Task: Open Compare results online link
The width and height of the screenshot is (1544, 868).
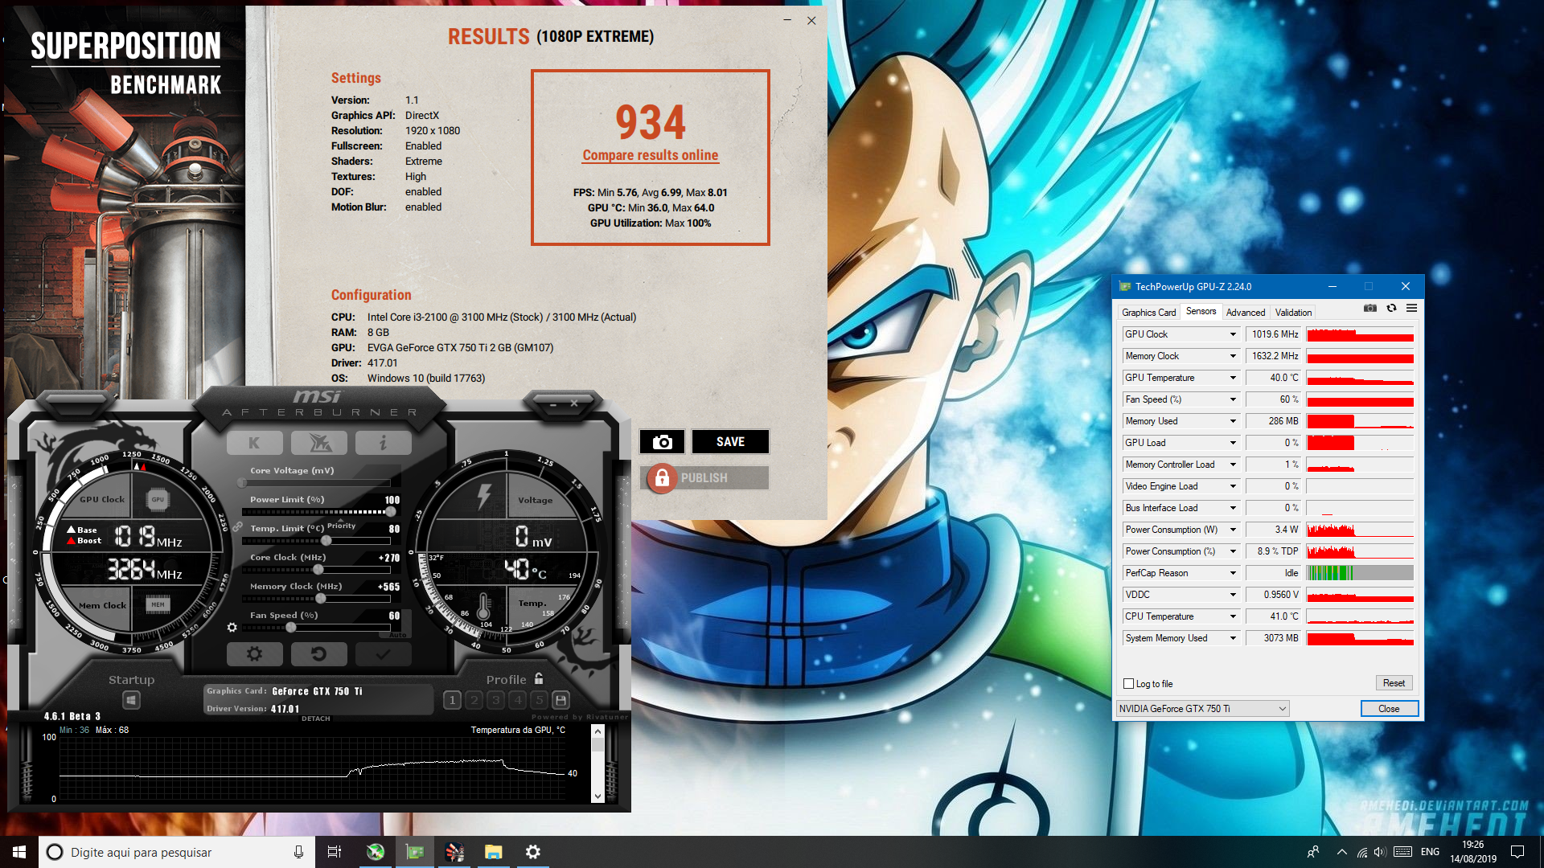Action: (x=651, y=155)
